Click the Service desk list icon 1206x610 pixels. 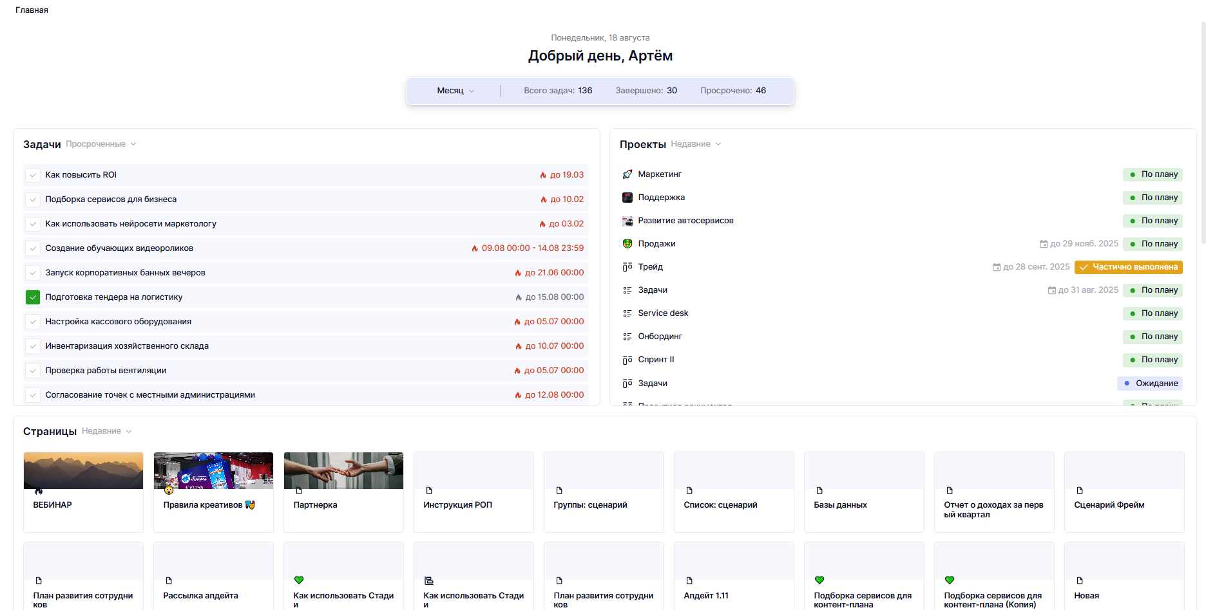(627, 313)
